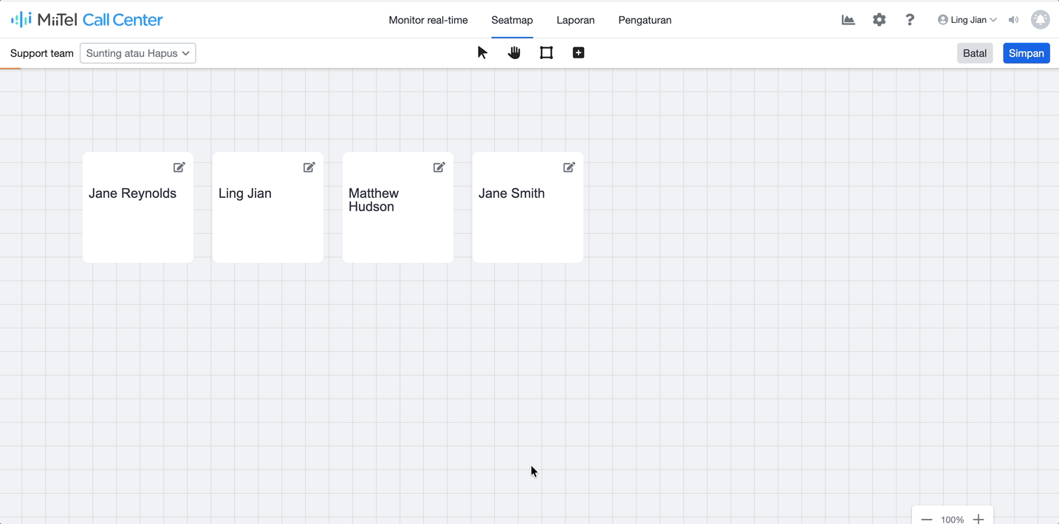Edit Jane Smith seat card
The image size is (1059, 524).
[x=569, y=168]
